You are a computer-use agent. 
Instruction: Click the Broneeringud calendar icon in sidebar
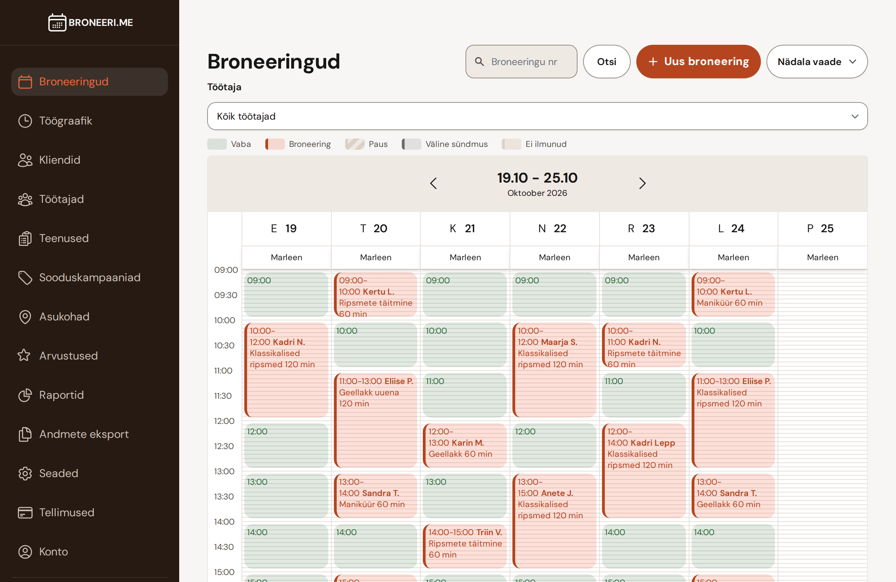pos(25,81)
